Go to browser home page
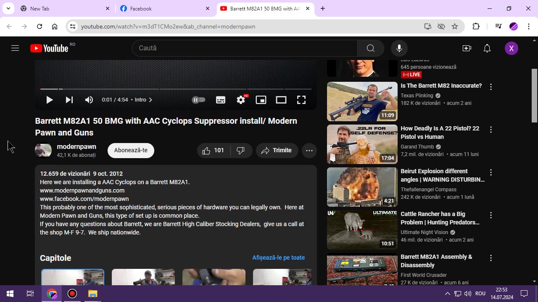 (x=55, y=26)
